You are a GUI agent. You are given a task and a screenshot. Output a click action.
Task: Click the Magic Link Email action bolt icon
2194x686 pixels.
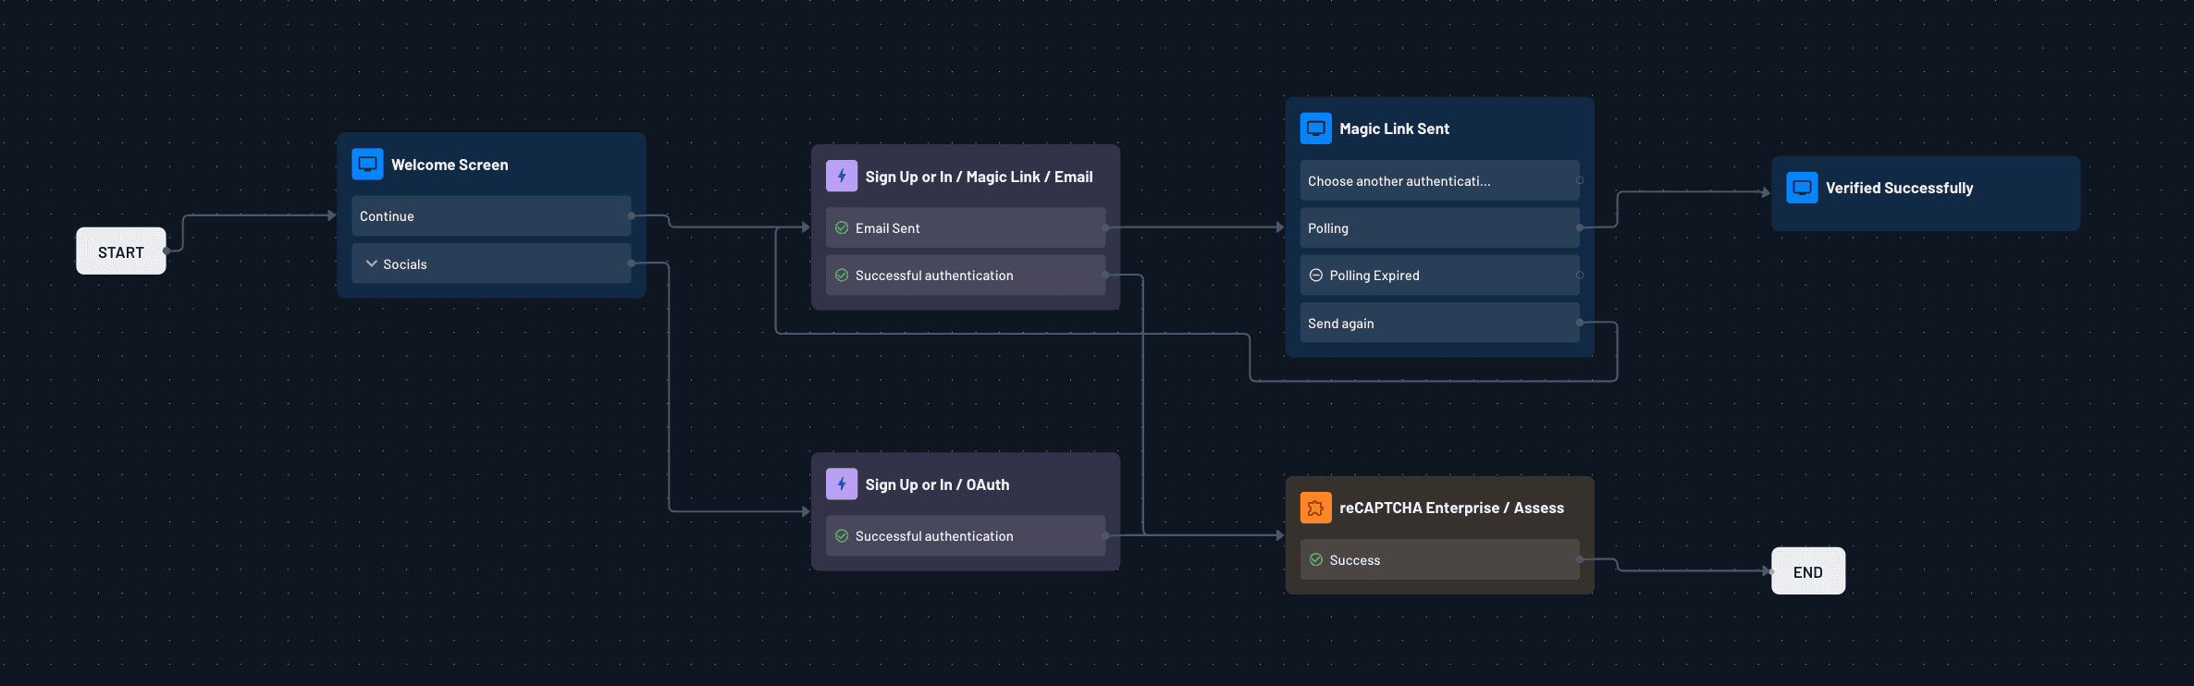(x=841, y=177)
